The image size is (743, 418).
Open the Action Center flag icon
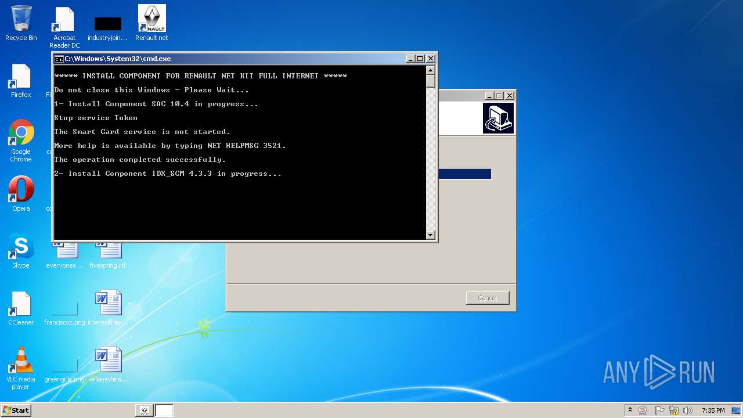click(x=659, y=410)
